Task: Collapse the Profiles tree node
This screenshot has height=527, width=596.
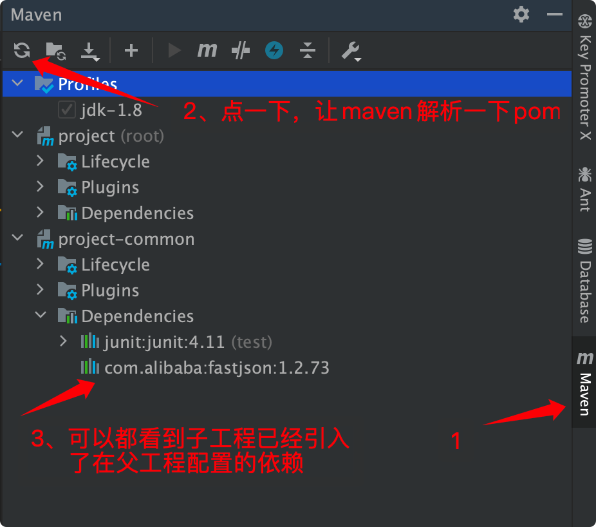Action: (17, 82)
